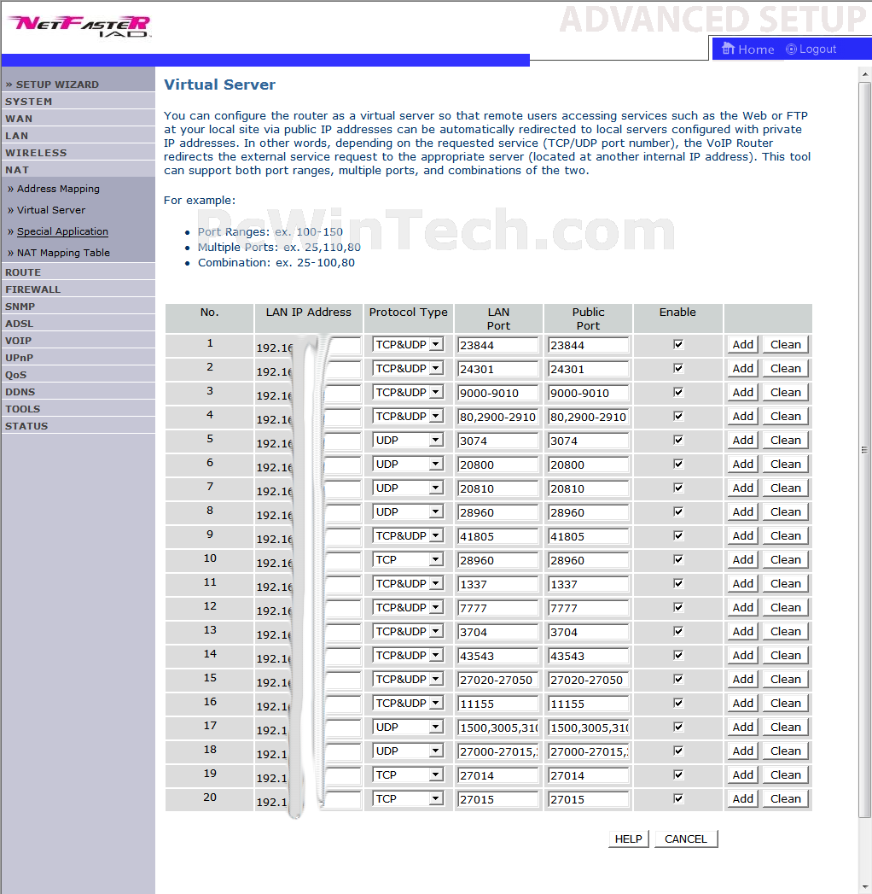Open the SYSTEM menu section
The image size is (872, 894).
28,102
